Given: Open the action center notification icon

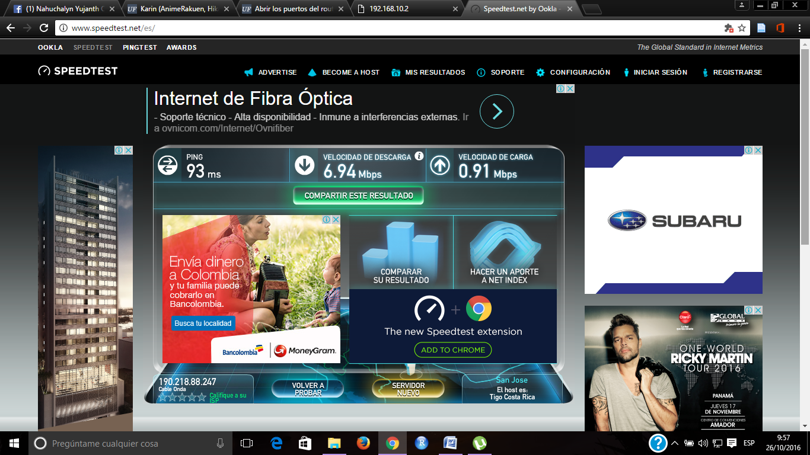Looking at the screenshot, I should (x=732, y=443).
